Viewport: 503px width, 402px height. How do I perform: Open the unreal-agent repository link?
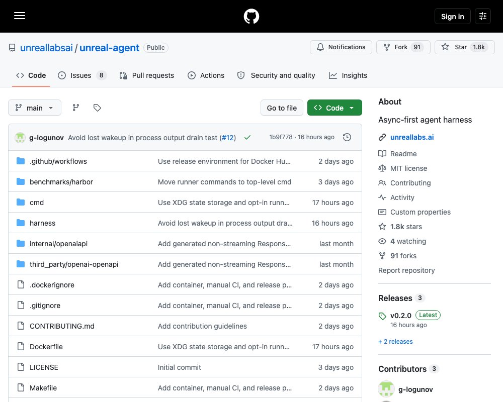pos(109,48)
